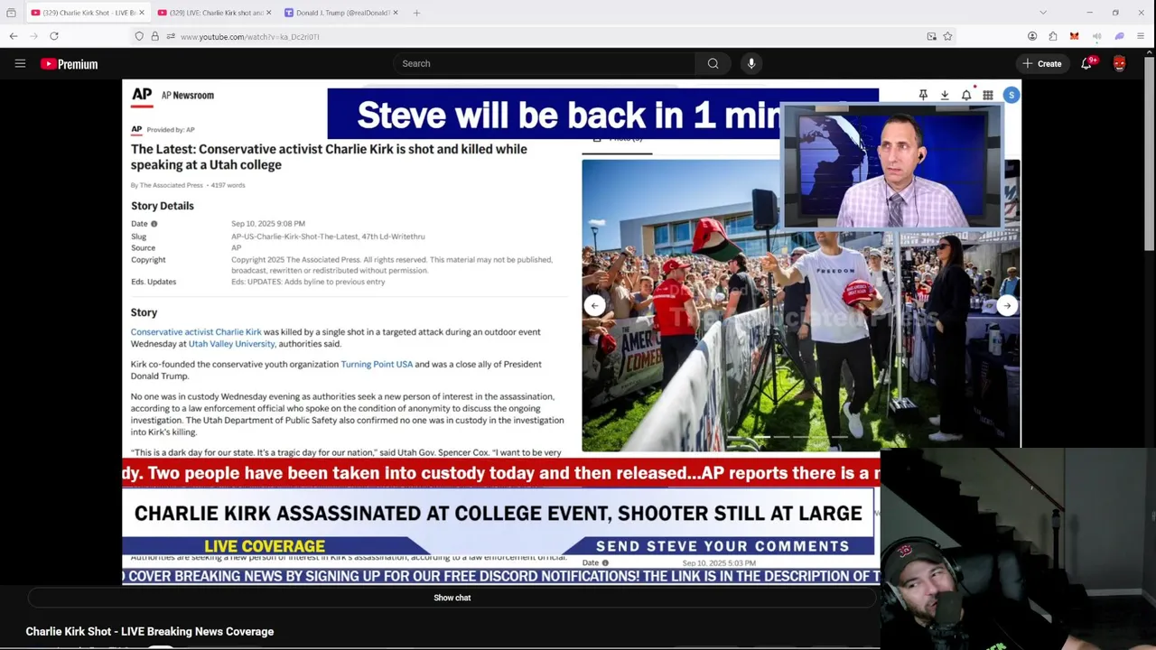Open the browser extensions puzzle icon

tap(1053, 36)
